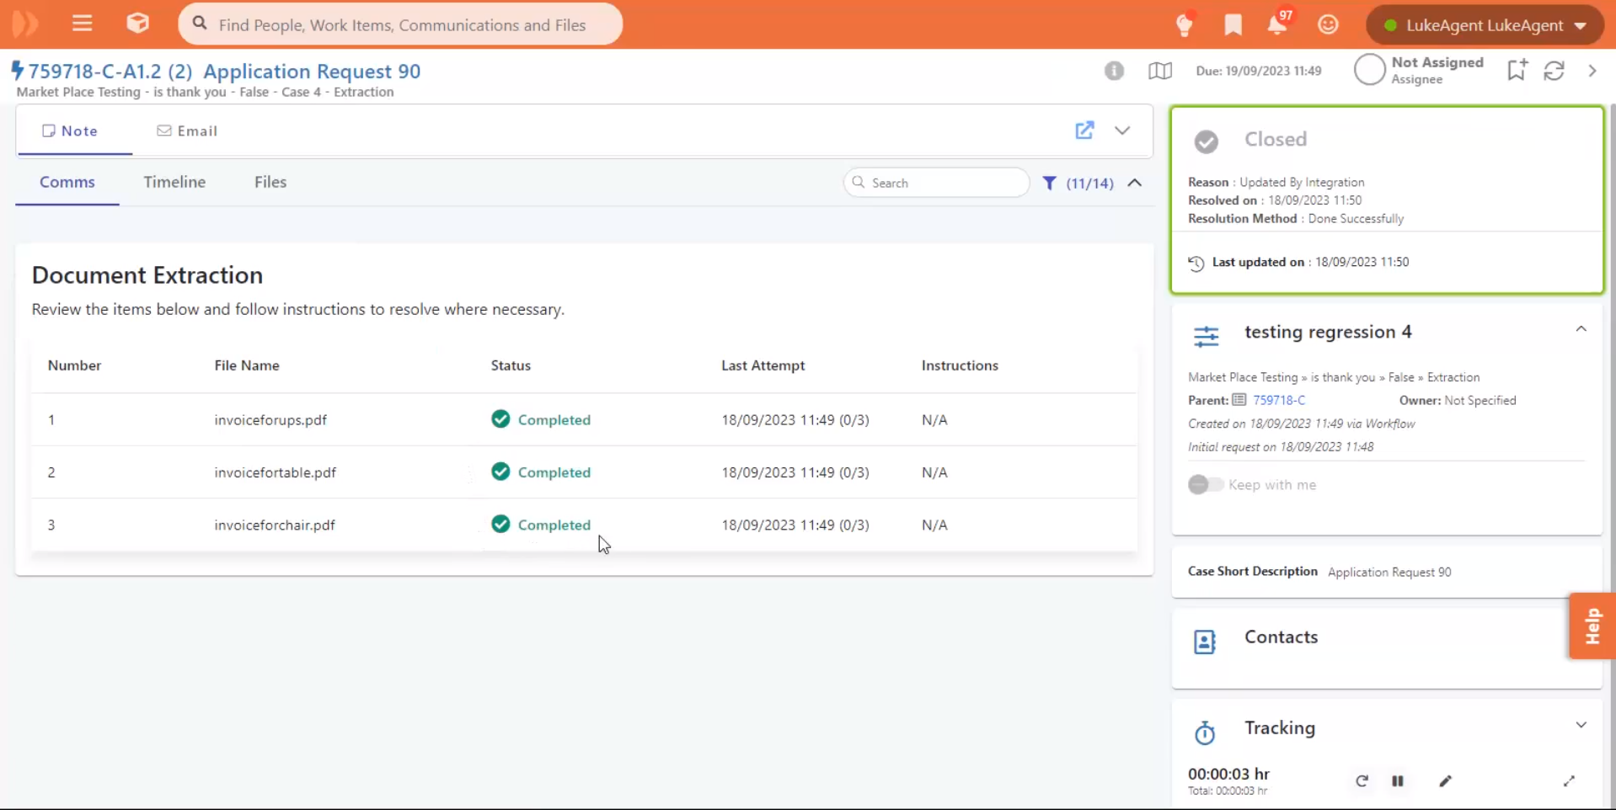Viewport: 1616px width, 810px height.
Task: Open the knowledge book icon
Action: click(1160, 71)
